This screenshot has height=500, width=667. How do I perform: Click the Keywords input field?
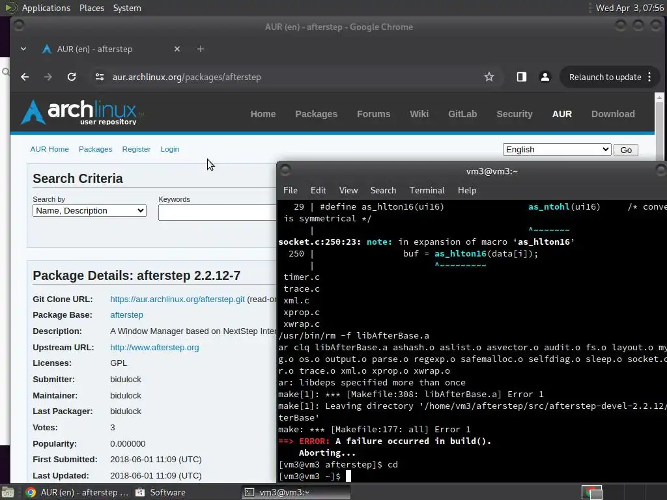pyautogui.click(x=218, y=213)
